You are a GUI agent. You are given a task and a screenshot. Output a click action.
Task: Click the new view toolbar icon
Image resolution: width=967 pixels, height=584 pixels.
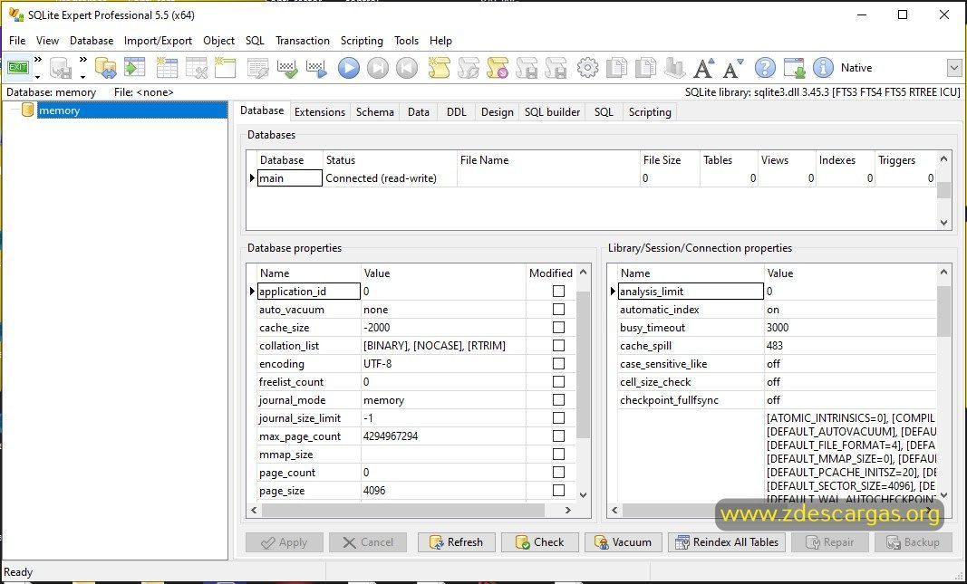point(225,68)
